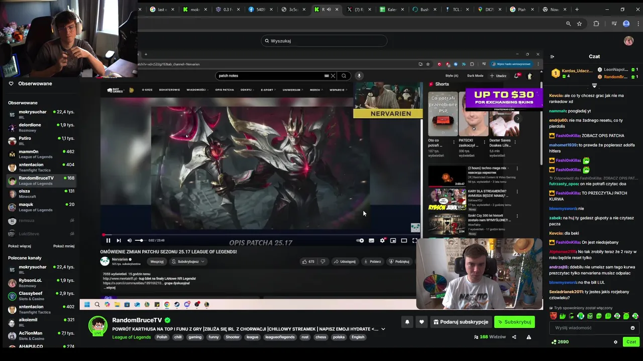Share the stream via share icon
The height and width of the screenshot is (361, 643).
514,337
